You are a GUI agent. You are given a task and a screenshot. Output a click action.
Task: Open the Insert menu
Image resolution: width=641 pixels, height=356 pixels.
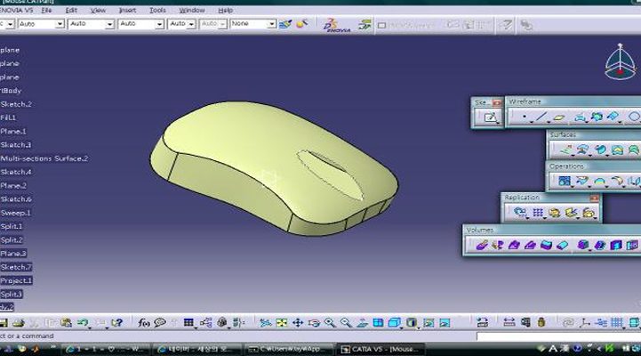coord(127,10)
